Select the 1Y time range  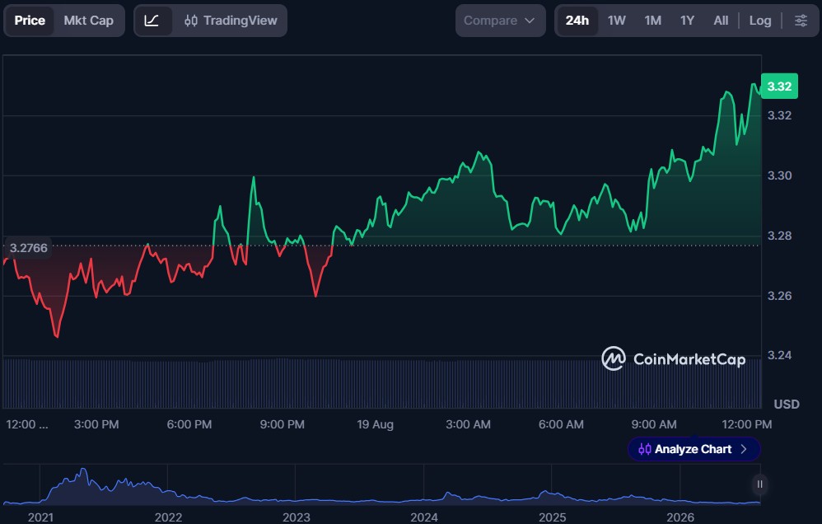pos(687,21)
